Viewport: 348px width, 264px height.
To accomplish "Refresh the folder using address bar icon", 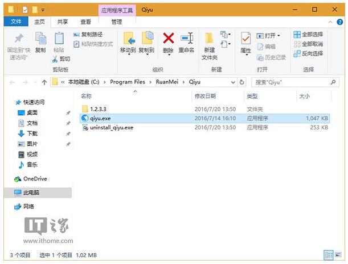I will coord(242,82).
